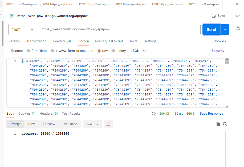Viewport: 244px width, 167px height.
Task: Open the request Settings tab
Action: (150, 41)
